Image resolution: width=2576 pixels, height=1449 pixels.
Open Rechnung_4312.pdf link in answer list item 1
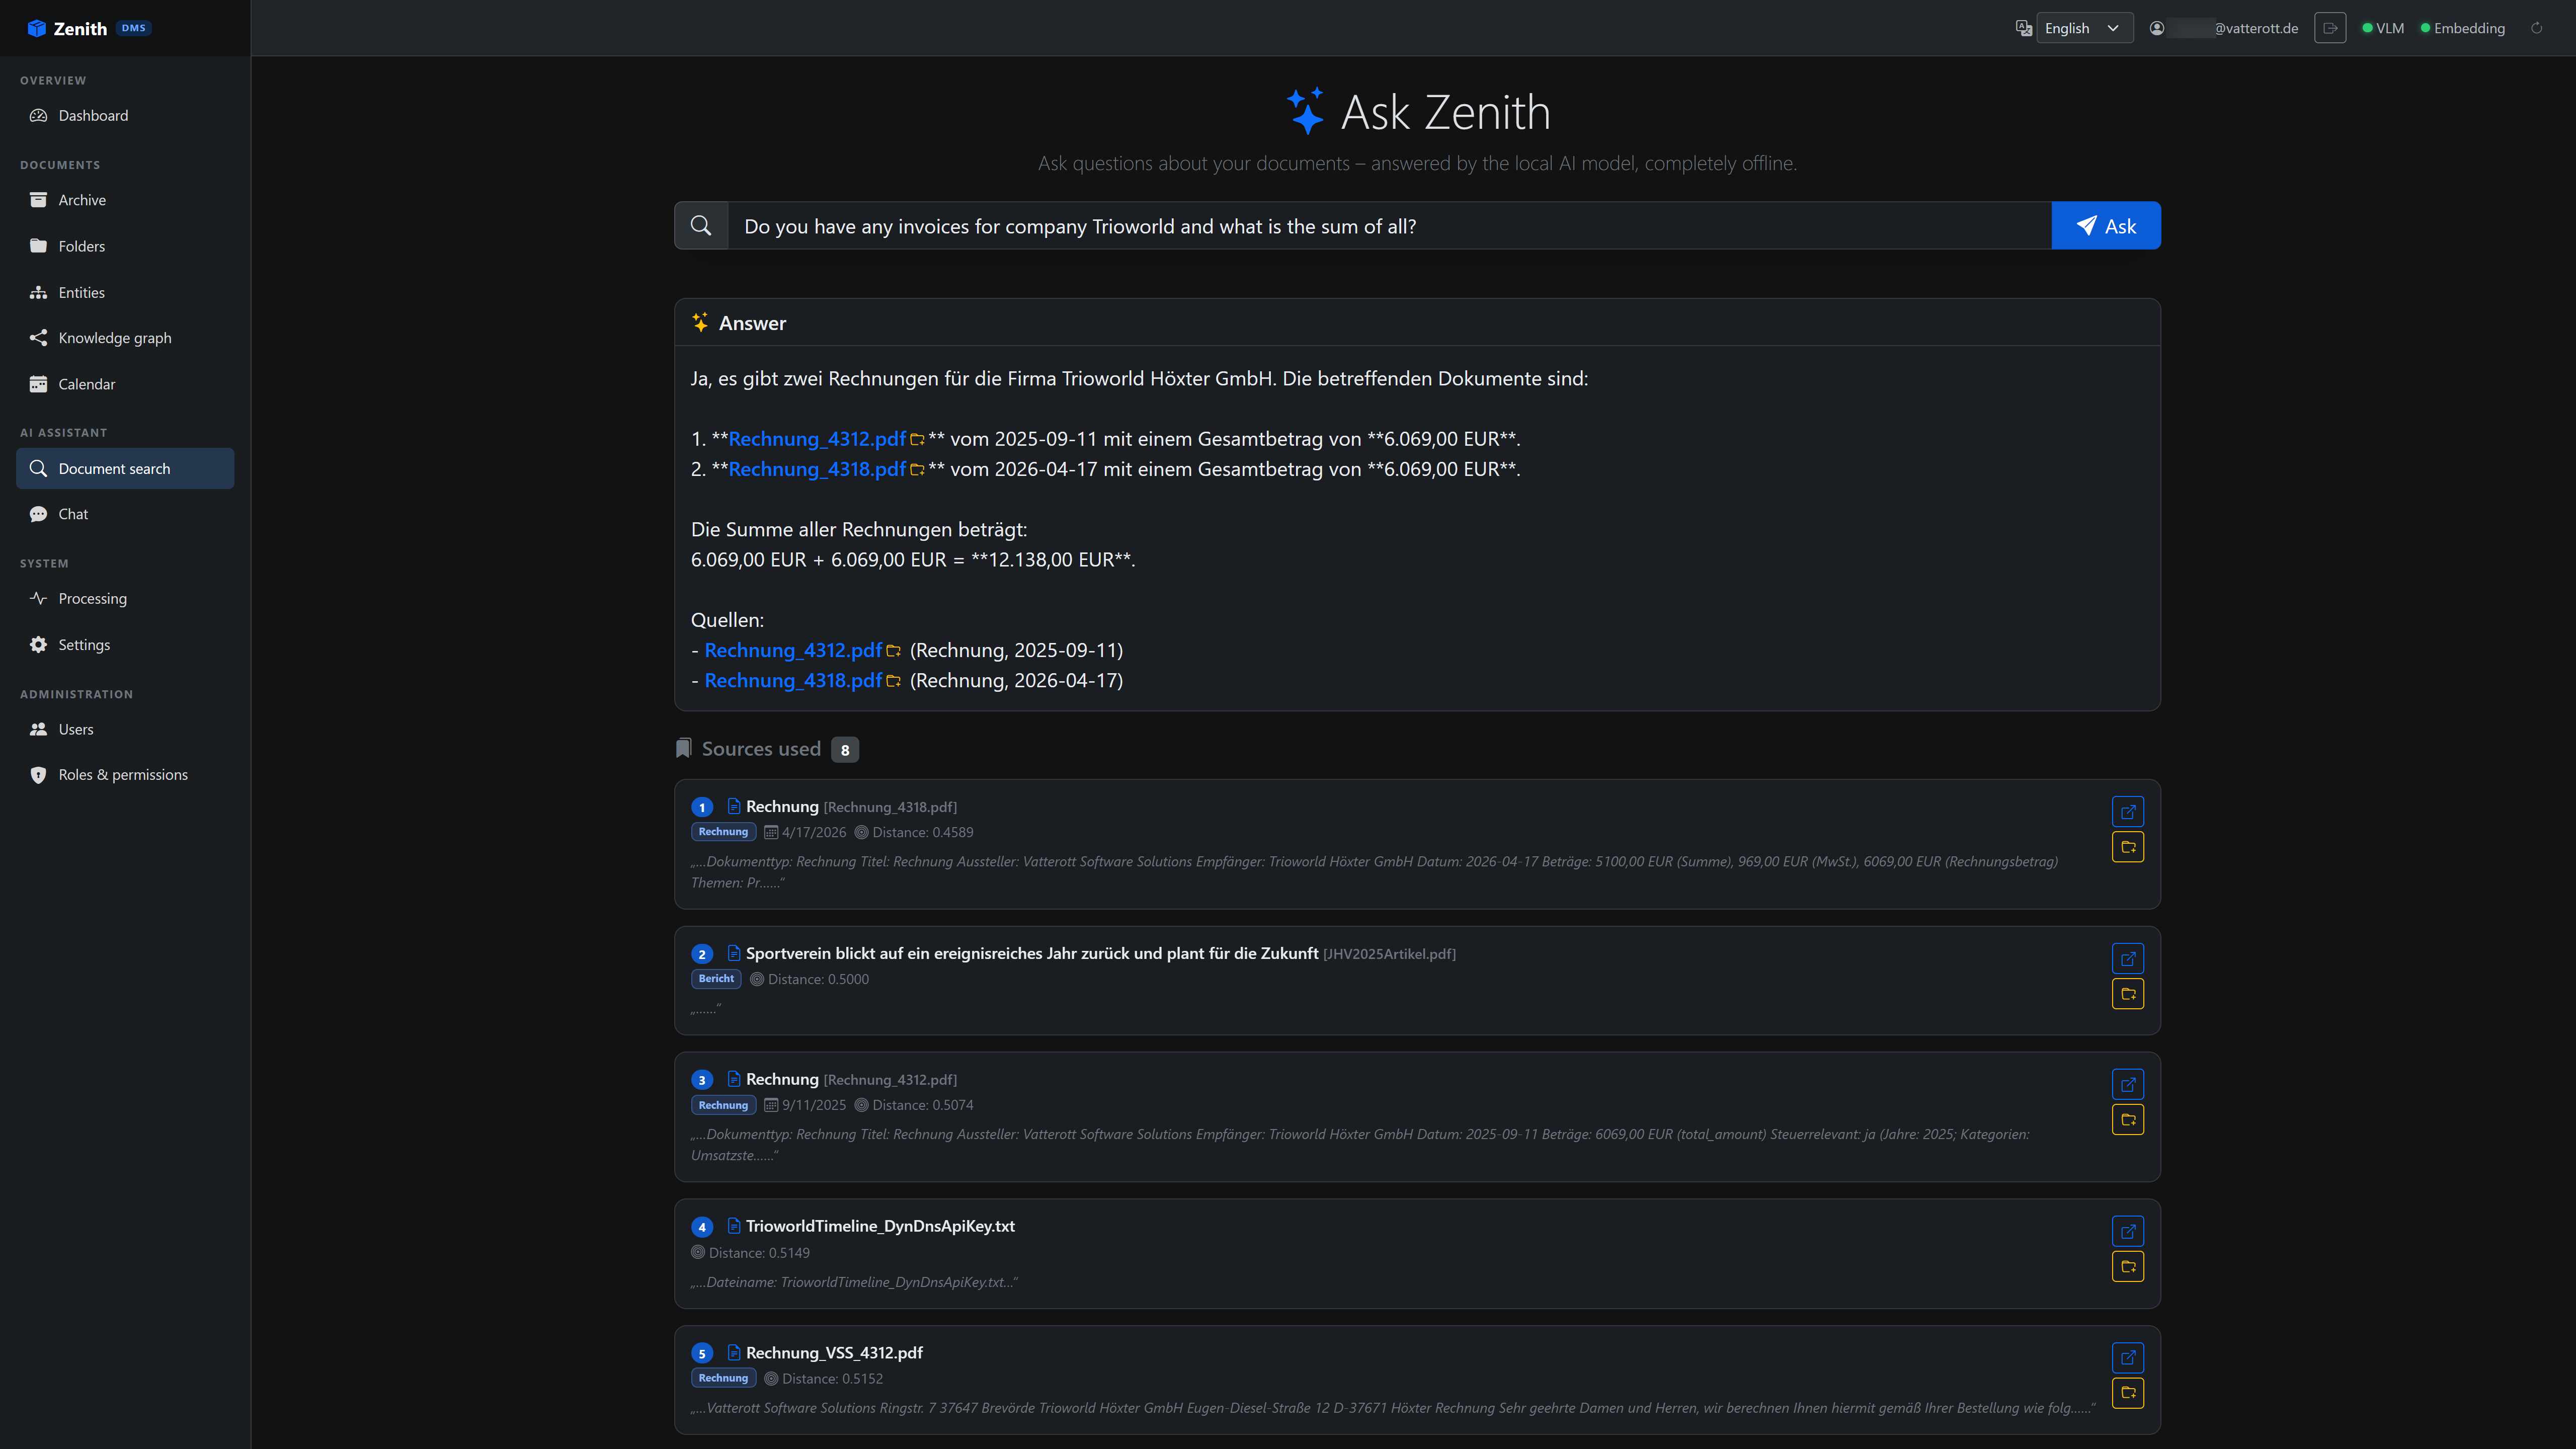(x=817, y=439)
